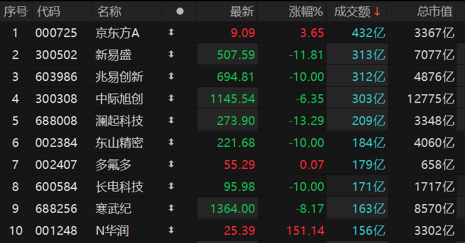Click change percentage 0.07
Screen dimensions: 465x243
312,165
